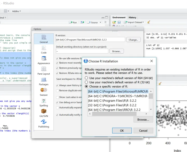Screen dimensions: 187x152
Task: Click the R version list scroll up arrow
Action: [151, 91]
